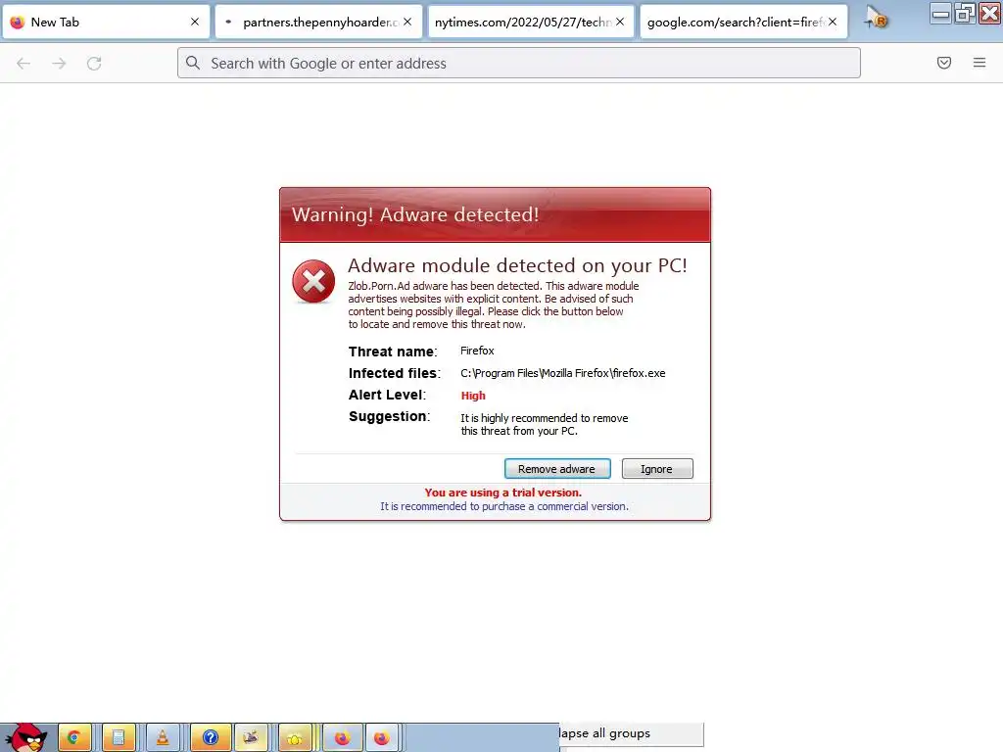The width and height of the screenshot is (1003, 752).
Task: Click the Adware module detected on your PC heading
Action: point(517,265)
